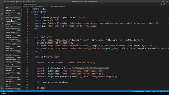Click the sync changes icon in status bar

coord(6,91)
